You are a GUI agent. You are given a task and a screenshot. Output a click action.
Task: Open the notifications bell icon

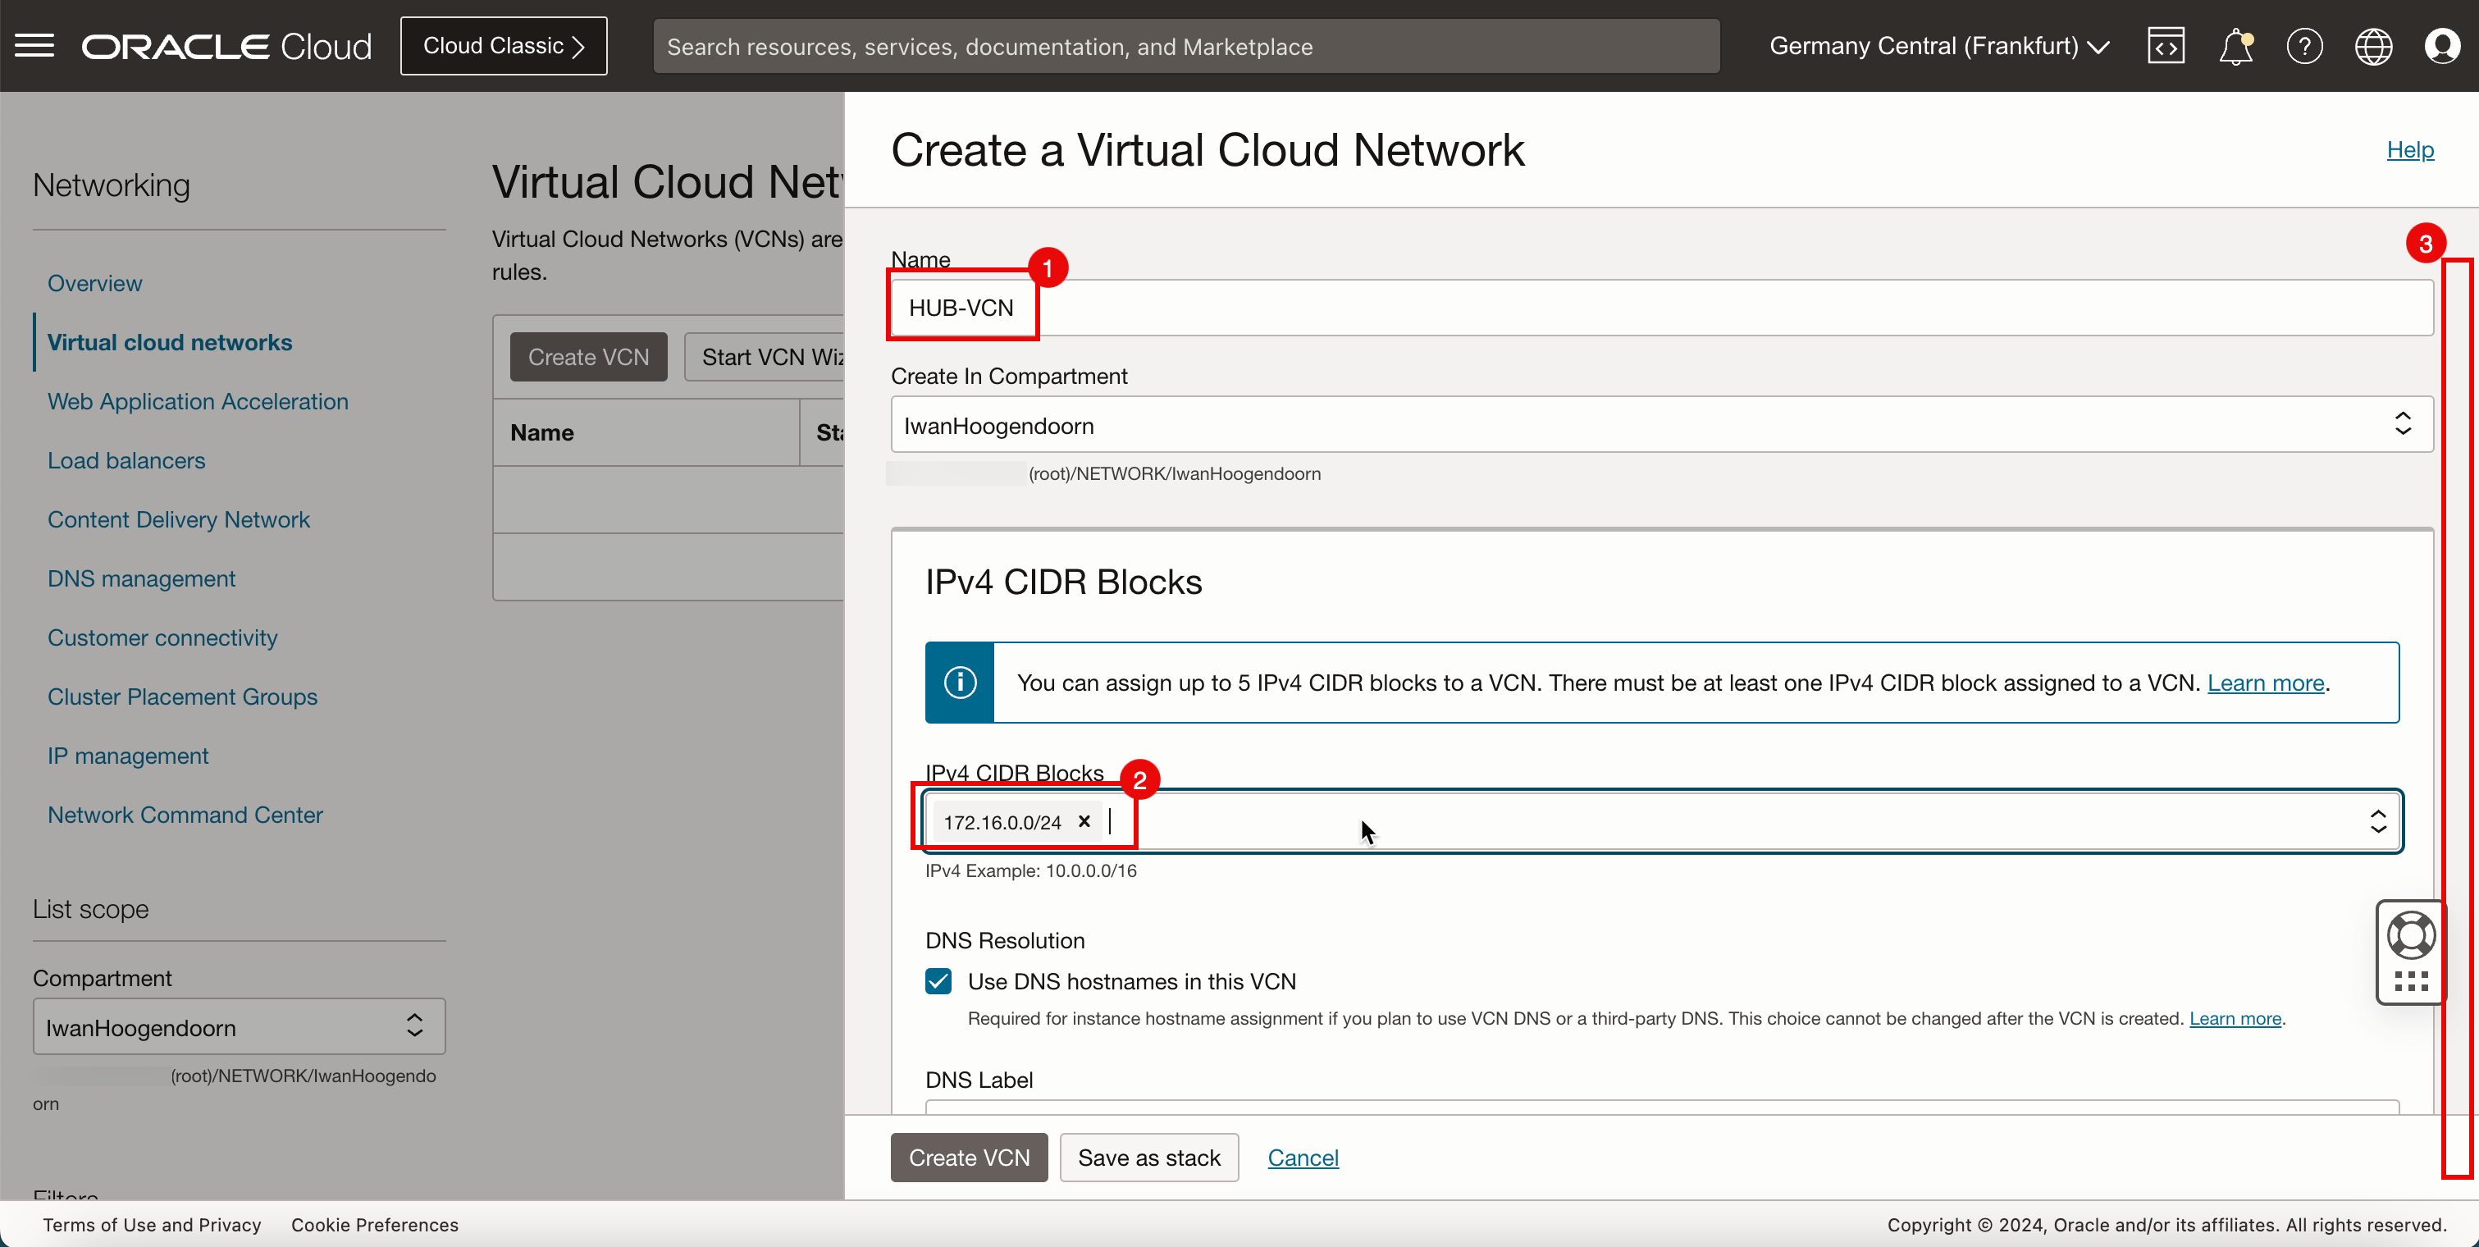pyautogui.click(x=2235, y=46)
